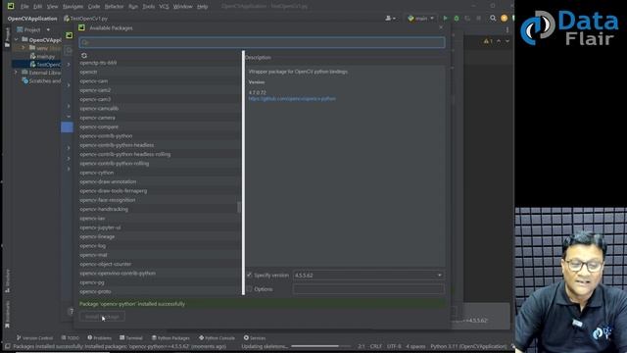Expand the venv folder node
This screenshot has width=627, height=353.
[24, 48]
